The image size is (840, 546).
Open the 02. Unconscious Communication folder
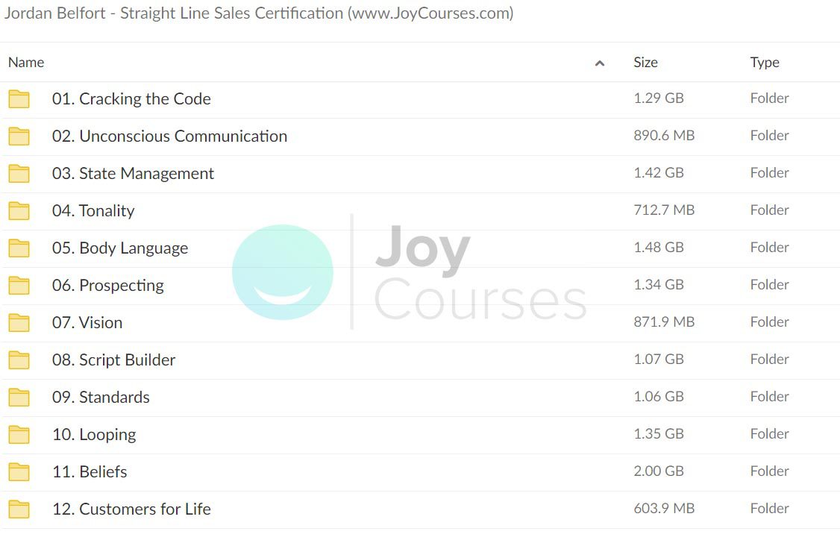click(169, 136)
